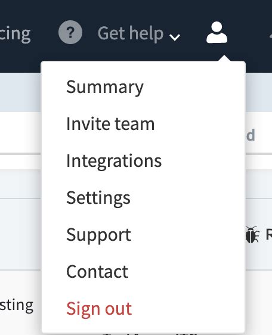Click the cut-off Pricing link in the navbar
This screenshot has width=272, height=335.
15,34
